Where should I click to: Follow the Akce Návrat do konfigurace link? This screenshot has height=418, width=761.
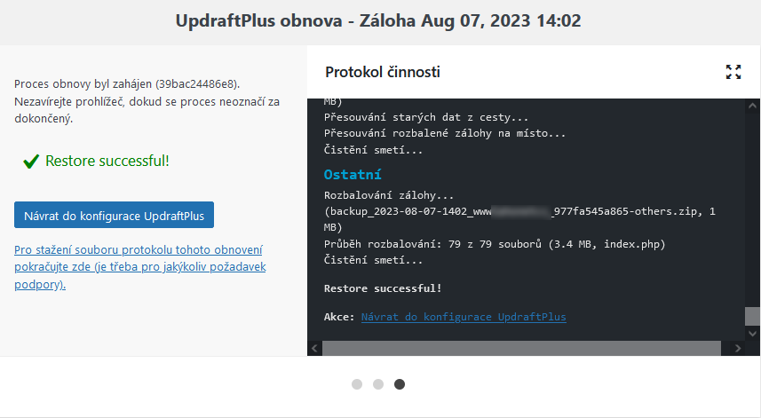tap(464, 317)
